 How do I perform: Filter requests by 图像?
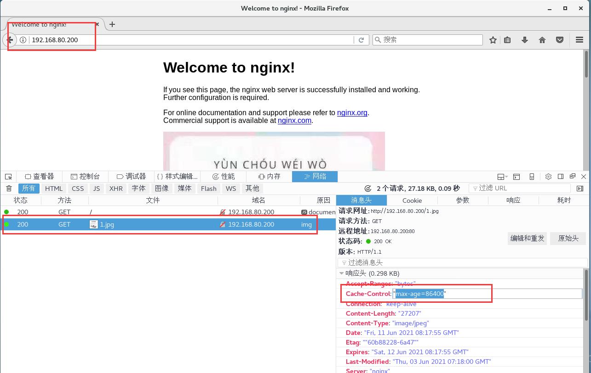[161, 189]
